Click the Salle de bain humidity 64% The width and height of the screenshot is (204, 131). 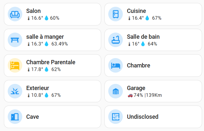(x=152, y=44)
